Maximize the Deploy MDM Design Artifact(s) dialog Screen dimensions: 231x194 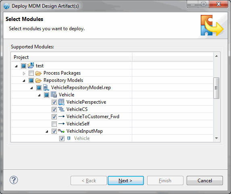pyautogui.click(x=204, y=4)
